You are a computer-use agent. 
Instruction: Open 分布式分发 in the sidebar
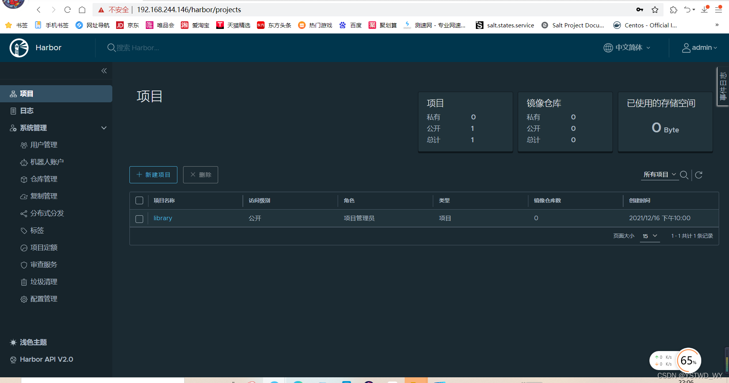coord(47,214)
